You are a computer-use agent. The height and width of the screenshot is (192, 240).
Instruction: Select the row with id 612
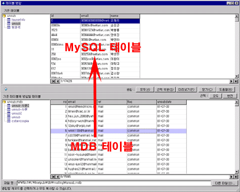point(95,69)
